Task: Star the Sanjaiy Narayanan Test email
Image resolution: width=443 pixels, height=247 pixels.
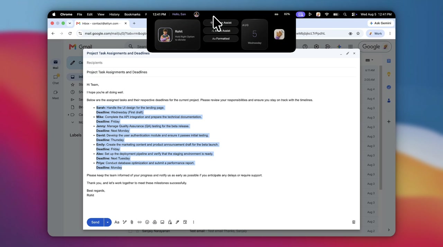Action: (x=137, y=231)
